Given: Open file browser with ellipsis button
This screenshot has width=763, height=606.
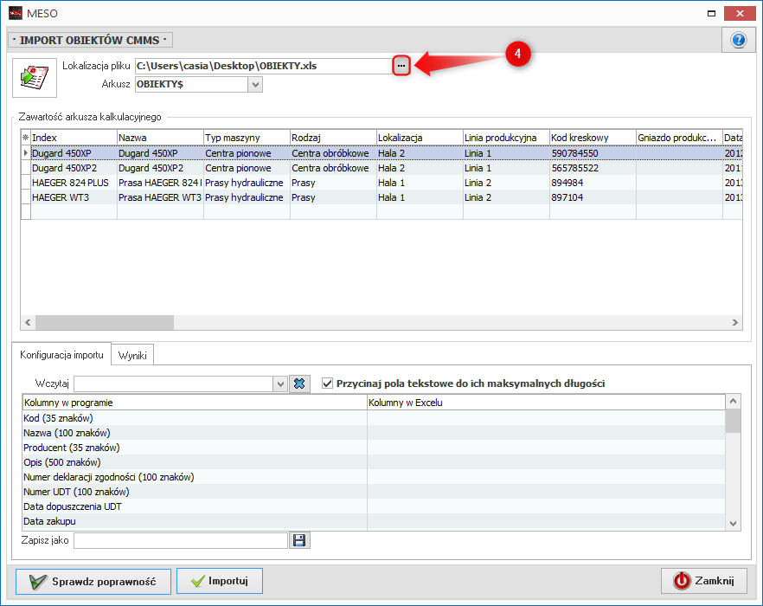Looking at the screenshot, I should tap(401, 66).
